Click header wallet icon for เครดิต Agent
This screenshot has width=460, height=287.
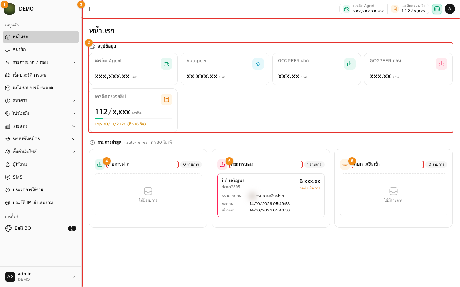(x=347, y=9)
